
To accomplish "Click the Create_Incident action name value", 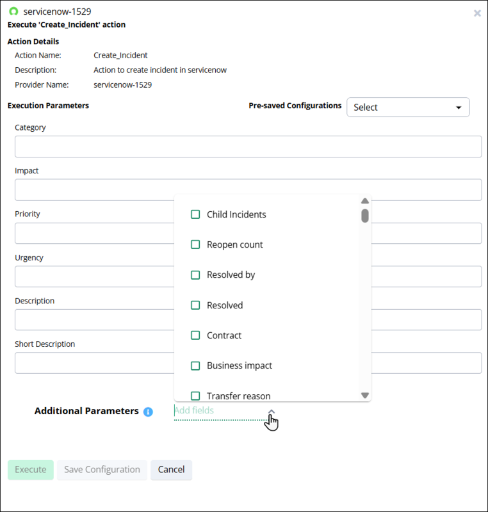I will (120, 56).
